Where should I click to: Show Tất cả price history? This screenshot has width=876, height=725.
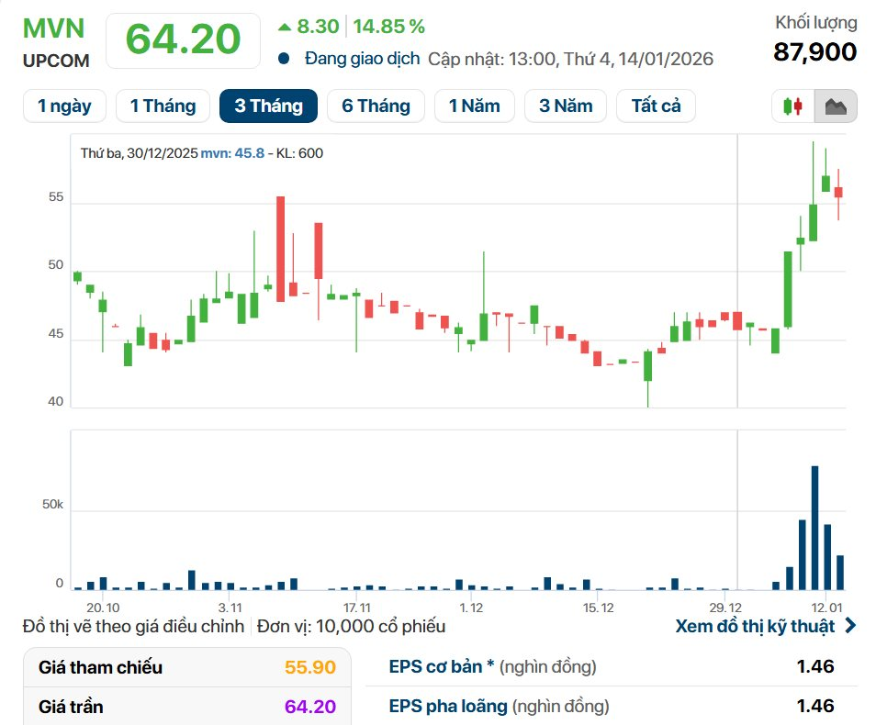(x=656, y=106)
